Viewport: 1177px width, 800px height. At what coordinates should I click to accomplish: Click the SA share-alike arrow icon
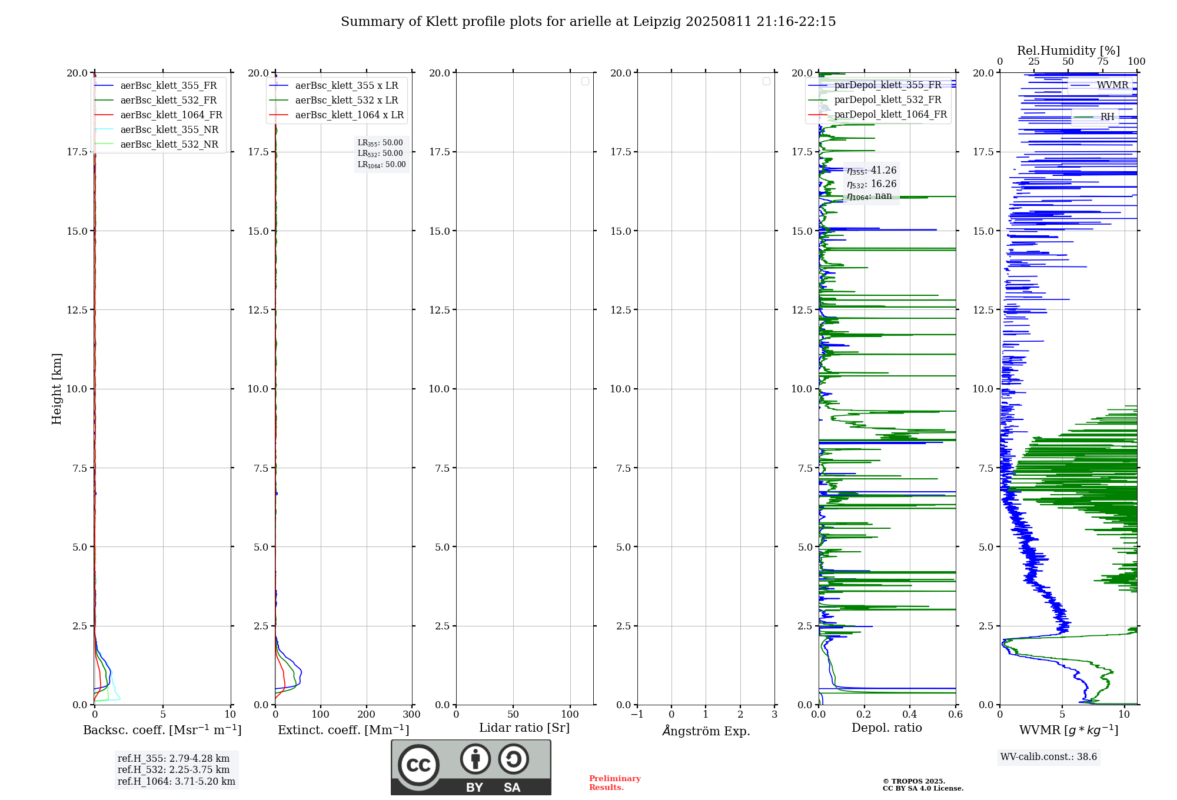point(514,759)
